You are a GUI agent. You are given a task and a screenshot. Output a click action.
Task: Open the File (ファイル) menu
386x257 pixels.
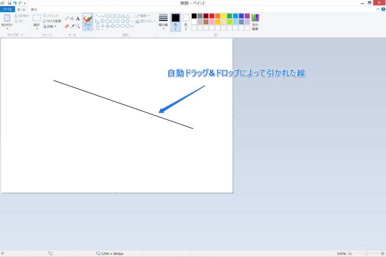tap(7, 9)
